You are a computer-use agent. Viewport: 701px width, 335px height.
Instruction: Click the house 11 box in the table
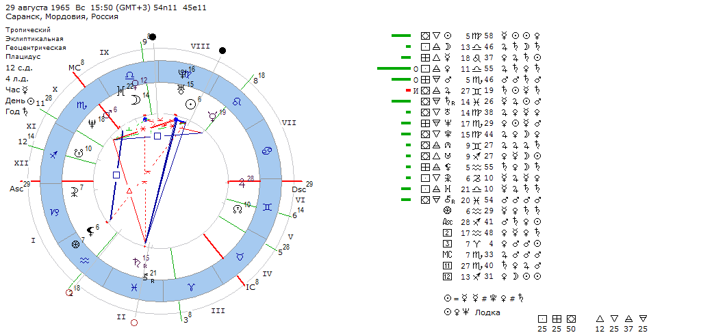click(x=448, y=265)
